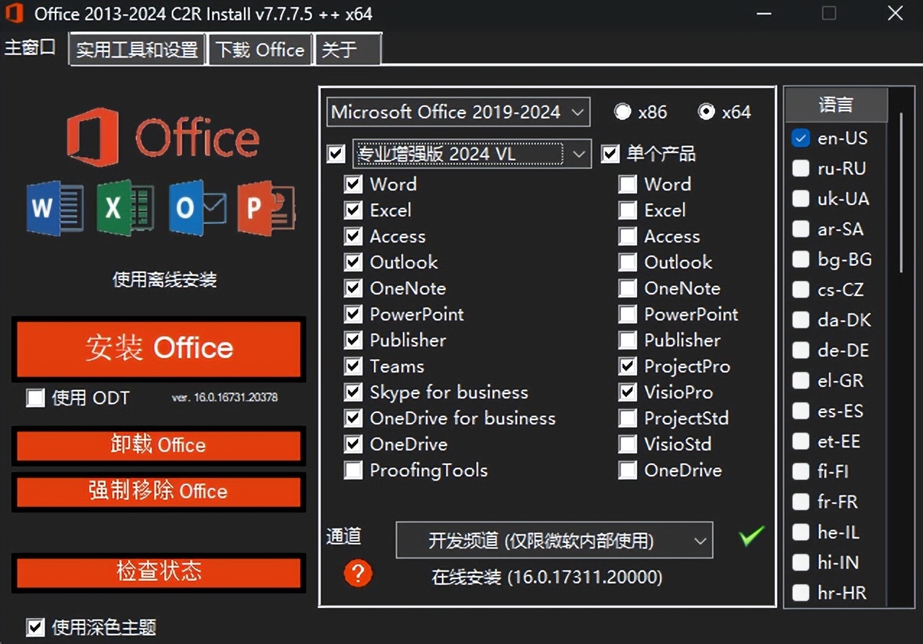Check the hi-IN language checkbox
Screen dimensions: 923x644
(801, 562)
